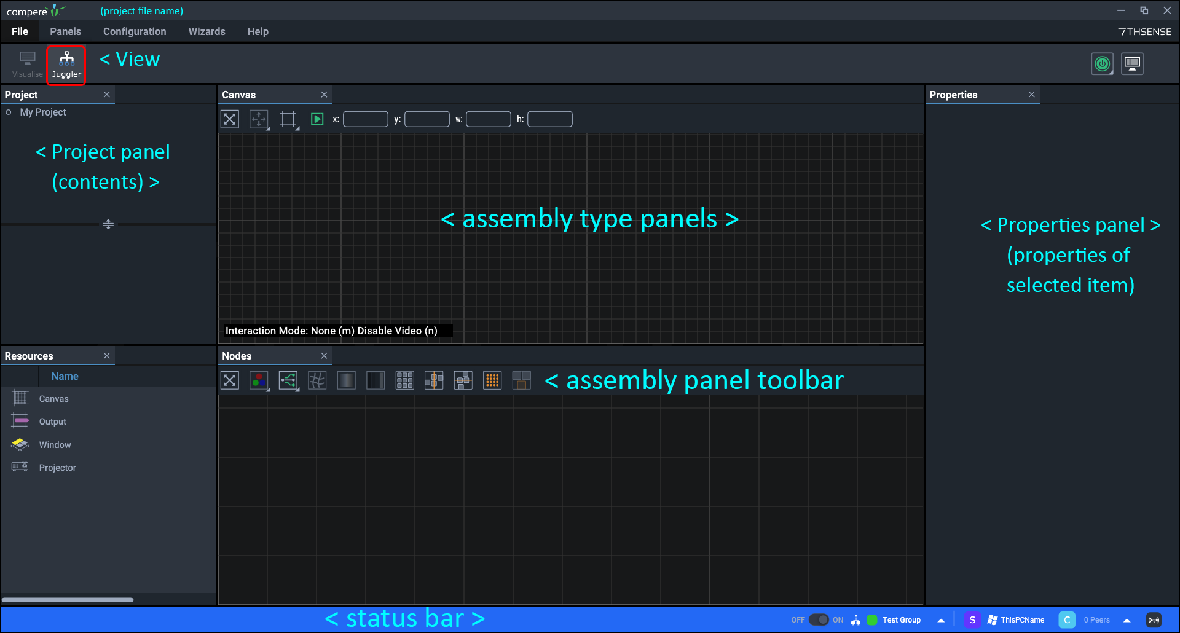Click the horizontal gradient blend icon
This screenshot has height=633, width=1180.
[x=347, y=380]
